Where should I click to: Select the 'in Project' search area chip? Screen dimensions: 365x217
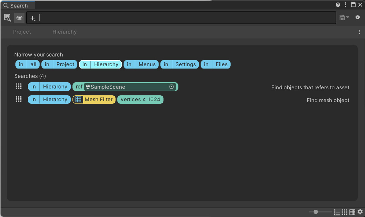coord(59,65)
